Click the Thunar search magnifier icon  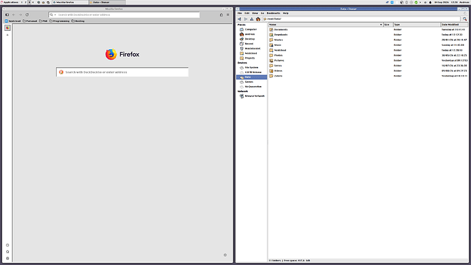pos(465,19)
